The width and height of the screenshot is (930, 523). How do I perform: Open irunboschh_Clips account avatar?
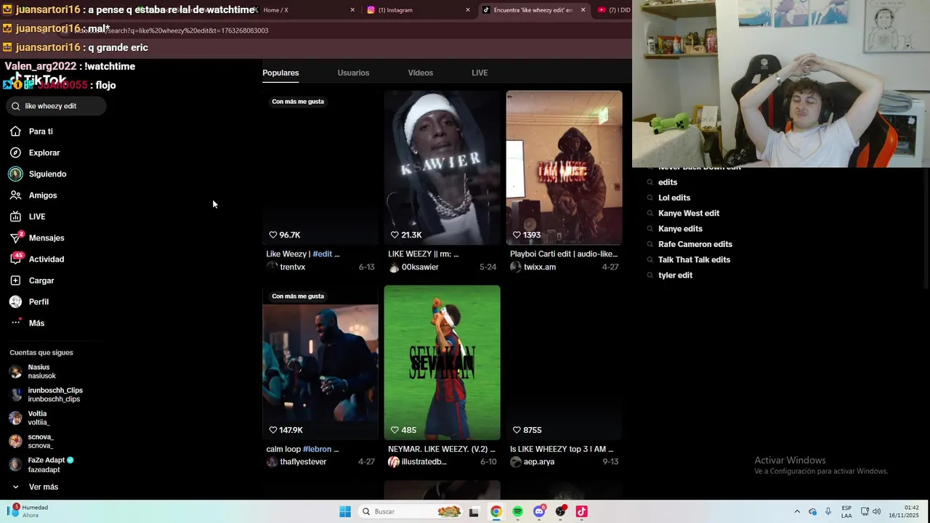point(15,394)
